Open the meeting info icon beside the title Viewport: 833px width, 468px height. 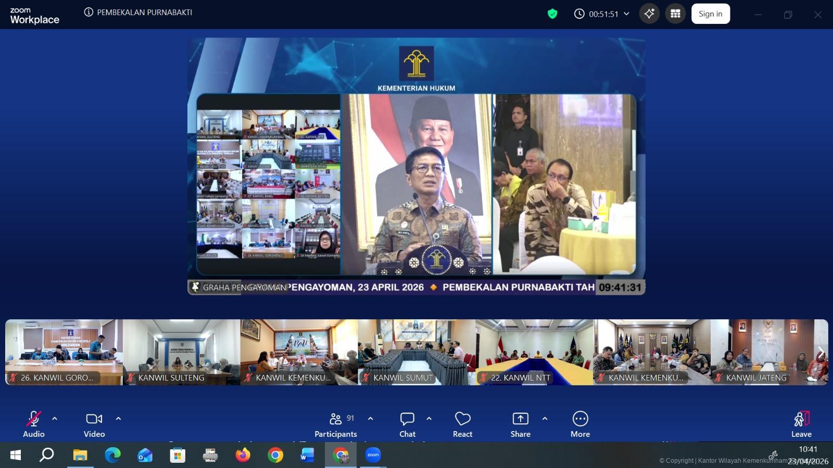click(89, 12)
